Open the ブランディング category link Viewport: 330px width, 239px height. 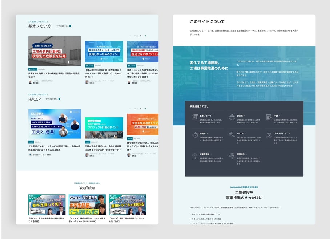coord(281,133)
